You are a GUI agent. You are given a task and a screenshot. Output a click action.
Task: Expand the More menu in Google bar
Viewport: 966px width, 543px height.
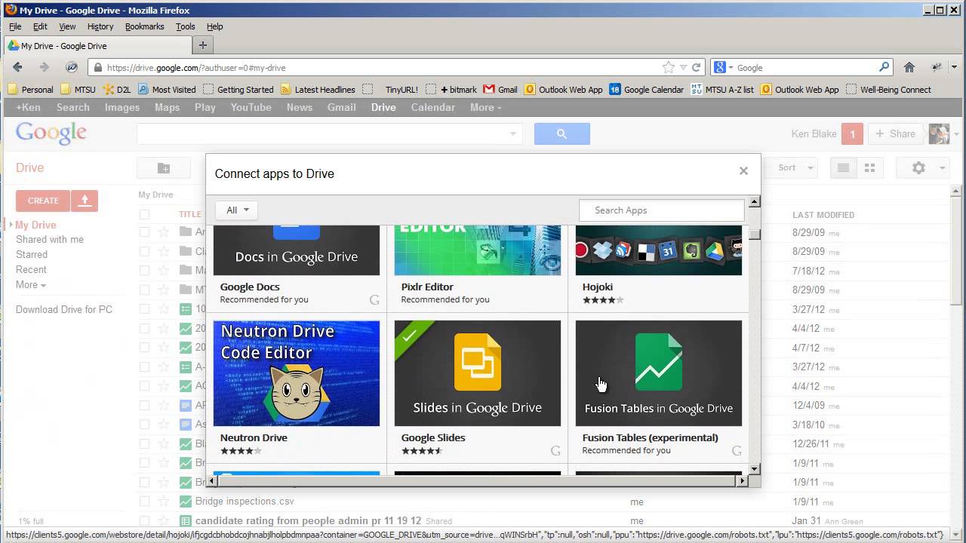pyautogui.click(x=485, y=107)
